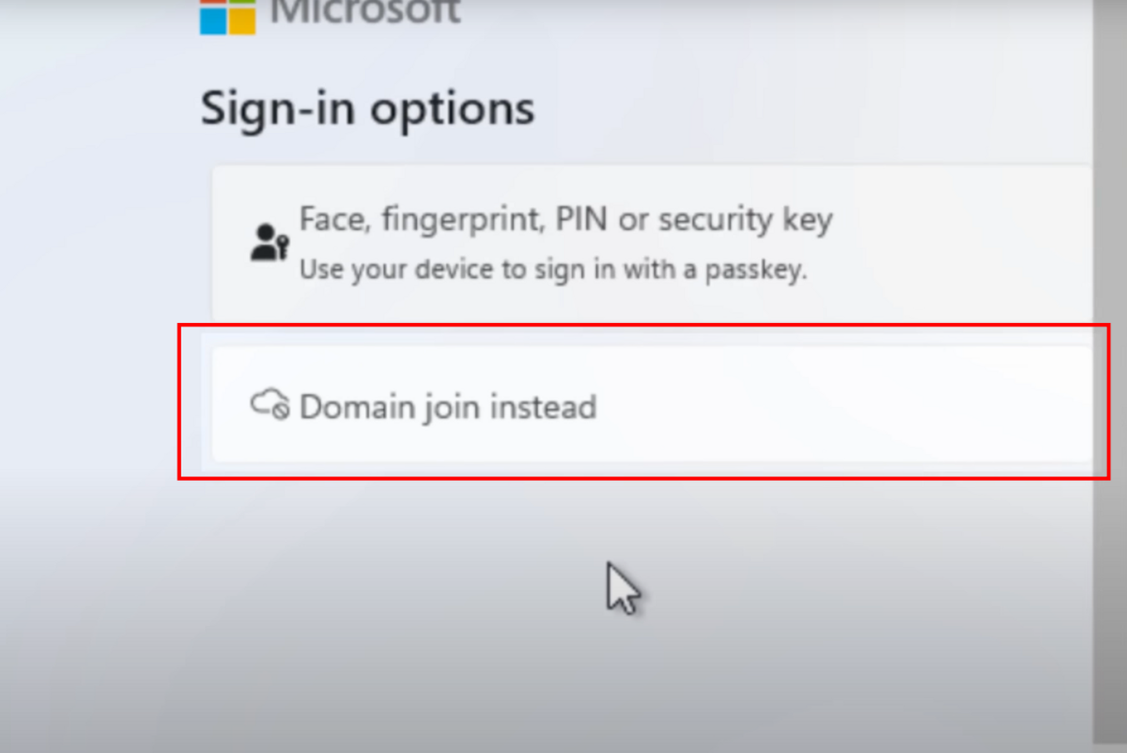Click the vertical scrollbar on right edge
This screenshot has width=1127, height=753.
[1110, 376]
